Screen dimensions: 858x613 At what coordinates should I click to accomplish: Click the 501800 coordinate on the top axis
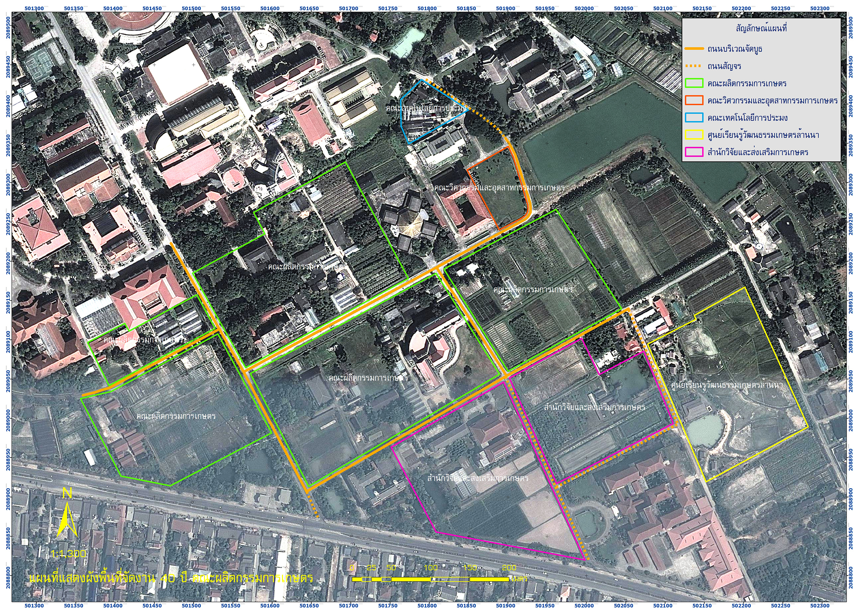click(427, 8)
